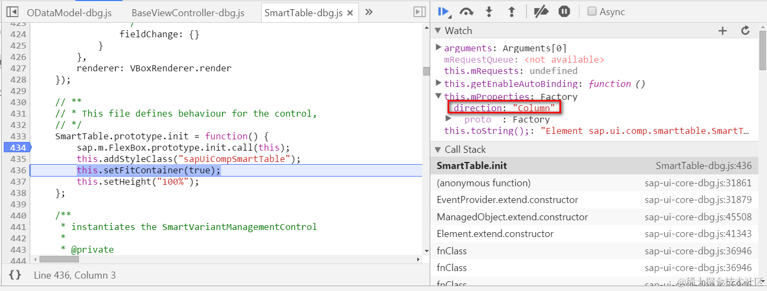767x291 pixels.
Task: Toggle the debugger sidebar pane icon
Action: click(419, 12)
